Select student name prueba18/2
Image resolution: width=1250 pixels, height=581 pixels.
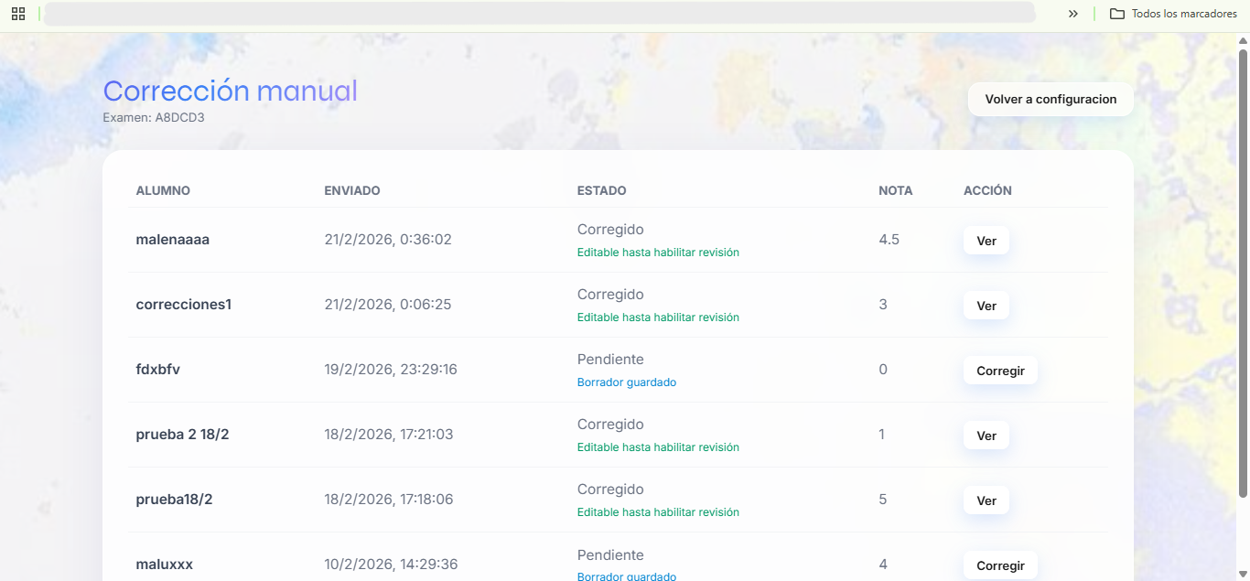(174, 500)
